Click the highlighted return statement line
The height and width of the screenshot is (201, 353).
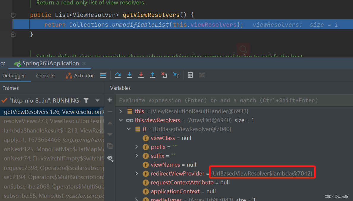pos(183,25)
